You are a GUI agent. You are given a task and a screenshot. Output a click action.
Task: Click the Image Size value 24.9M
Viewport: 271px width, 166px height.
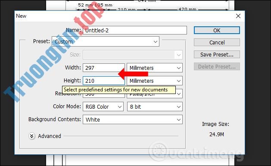pos(217,135)
